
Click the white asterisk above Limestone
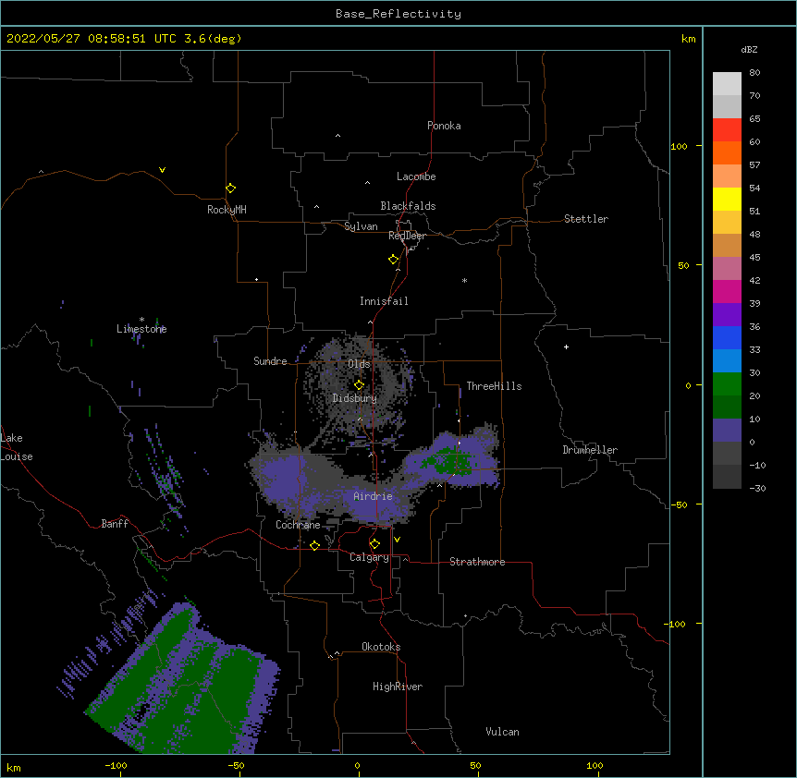pyautogui.click(x=141, y=320)
